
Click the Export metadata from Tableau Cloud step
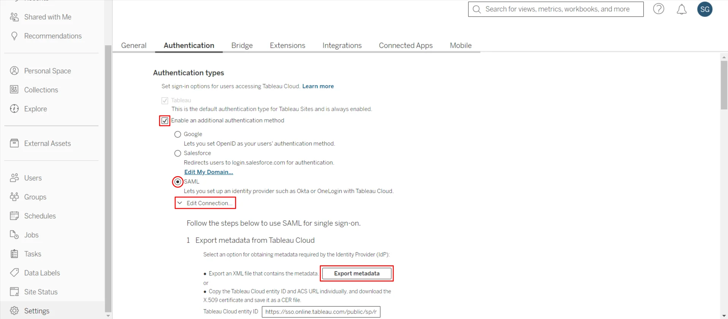point(255,240)
